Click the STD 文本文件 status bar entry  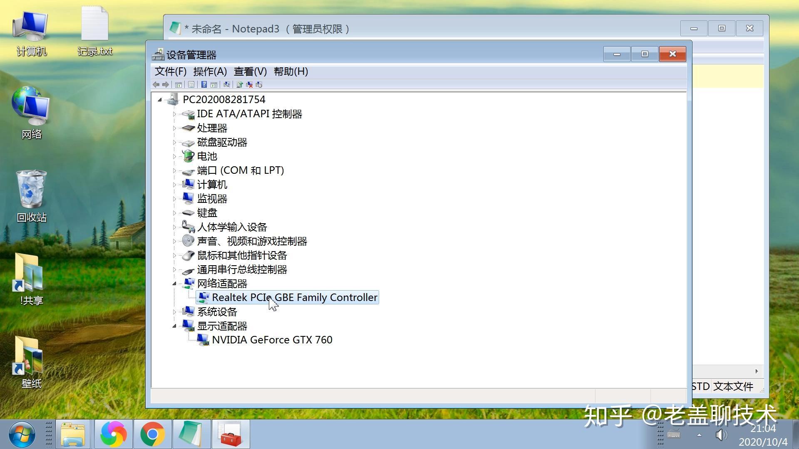point(722,386)
